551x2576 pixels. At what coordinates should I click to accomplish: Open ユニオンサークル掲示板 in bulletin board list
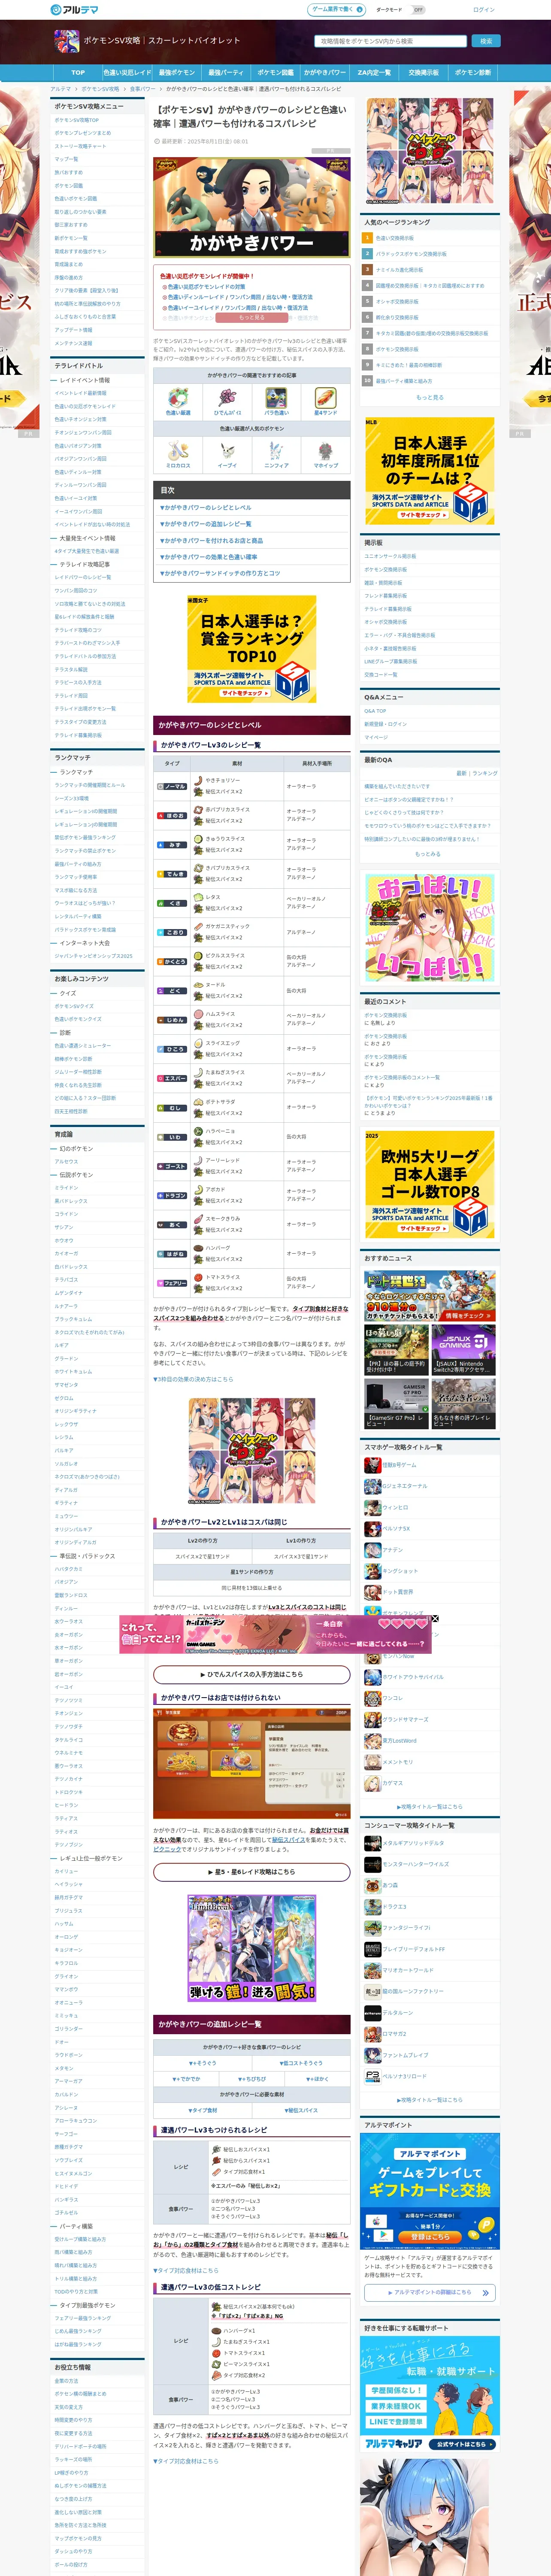pyautogui.click(x=391, y=556)
